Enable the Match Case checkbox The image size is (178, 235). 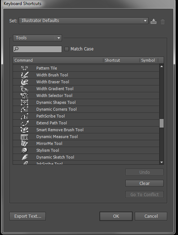[x=67, y=49]
